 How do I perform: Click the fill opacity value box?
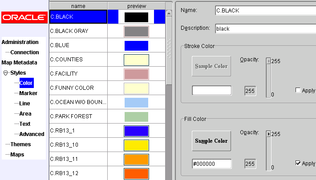point(250,164)
